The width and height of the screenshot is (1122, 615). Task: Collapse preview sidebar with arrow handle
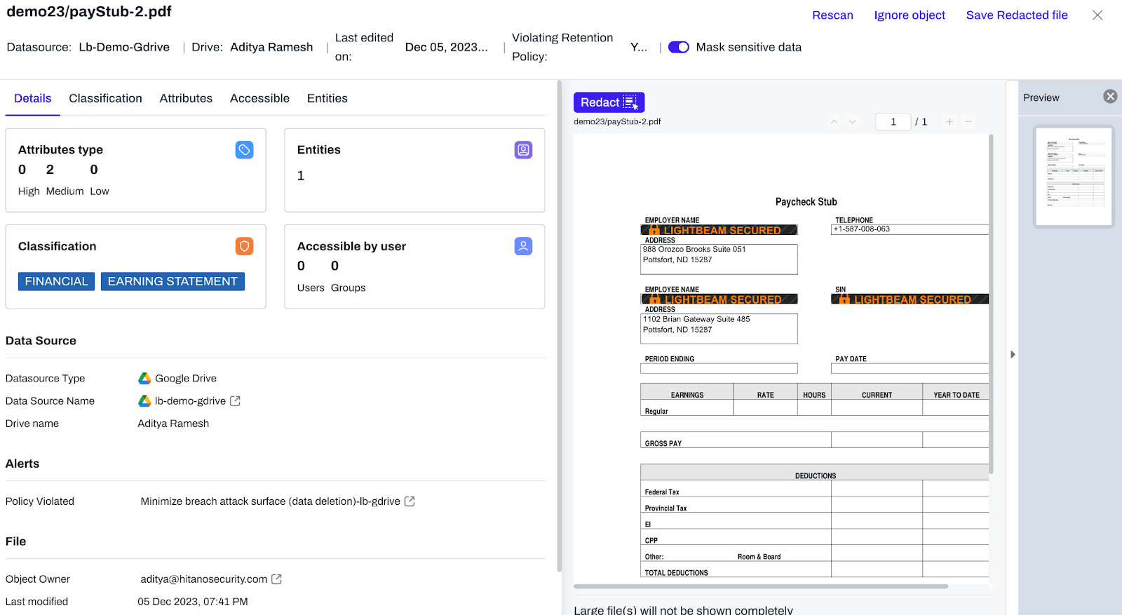[1012, 355]
